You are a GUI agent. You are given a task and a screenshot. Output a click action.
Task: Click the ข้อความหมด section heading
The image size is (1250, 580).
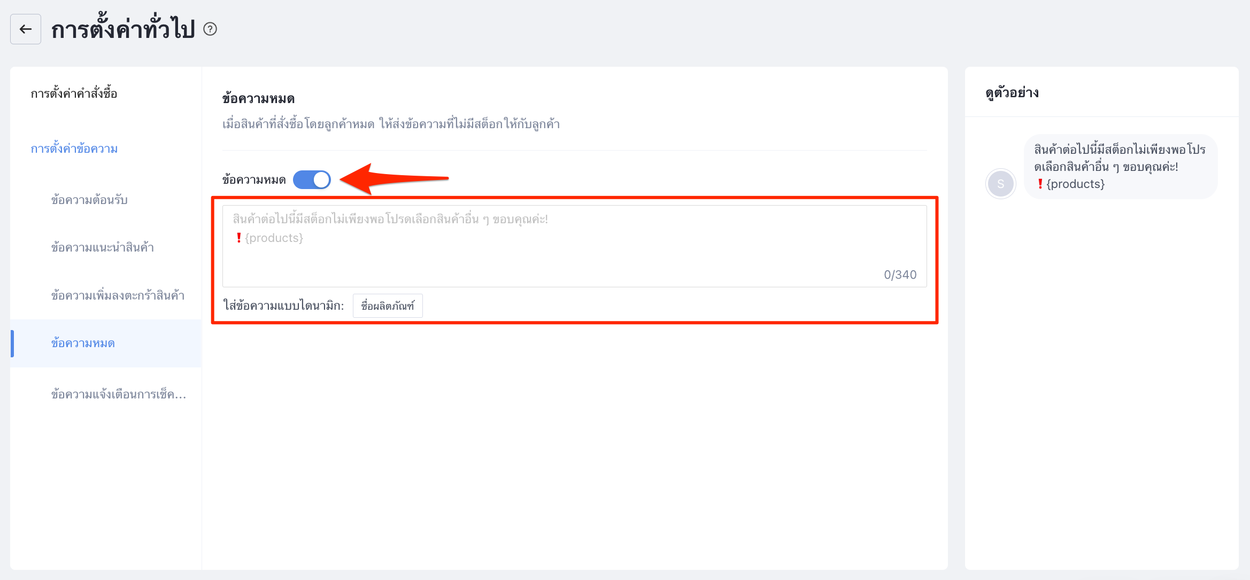click(x=258, y=98)
